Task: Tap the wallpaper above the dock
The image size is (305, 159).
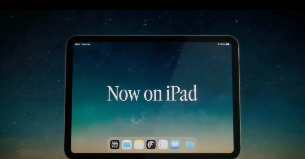Action: coord(152,122)
